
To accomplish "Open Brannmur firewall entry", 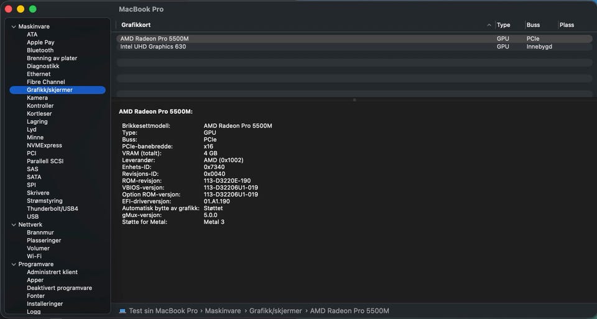I will point(40,233).
